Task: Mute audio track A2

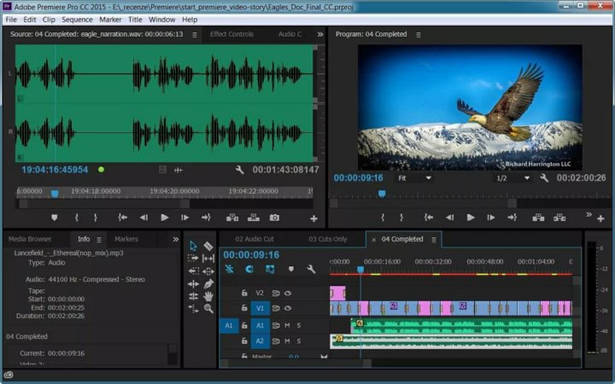Action: 287,341
